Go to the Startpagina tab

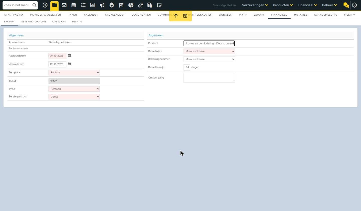click(x=14, y=15)
